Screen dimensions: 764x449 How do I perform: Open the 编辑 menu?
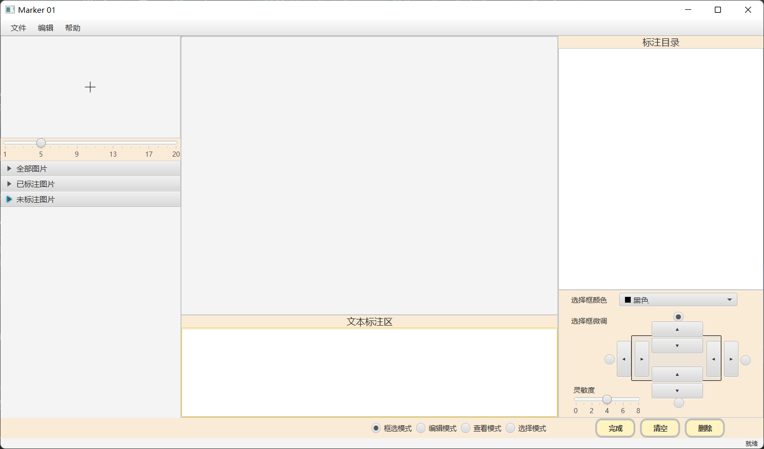(46, 28)
